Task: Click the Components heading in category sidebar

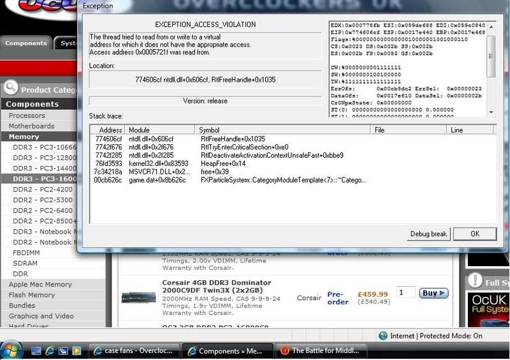Action: 33,104
